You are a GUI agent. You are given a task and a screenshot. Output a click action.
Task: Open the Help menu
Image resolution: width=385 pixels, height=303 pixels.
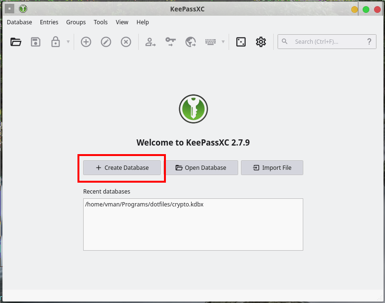pyautogui.click(x=143, y=22)
